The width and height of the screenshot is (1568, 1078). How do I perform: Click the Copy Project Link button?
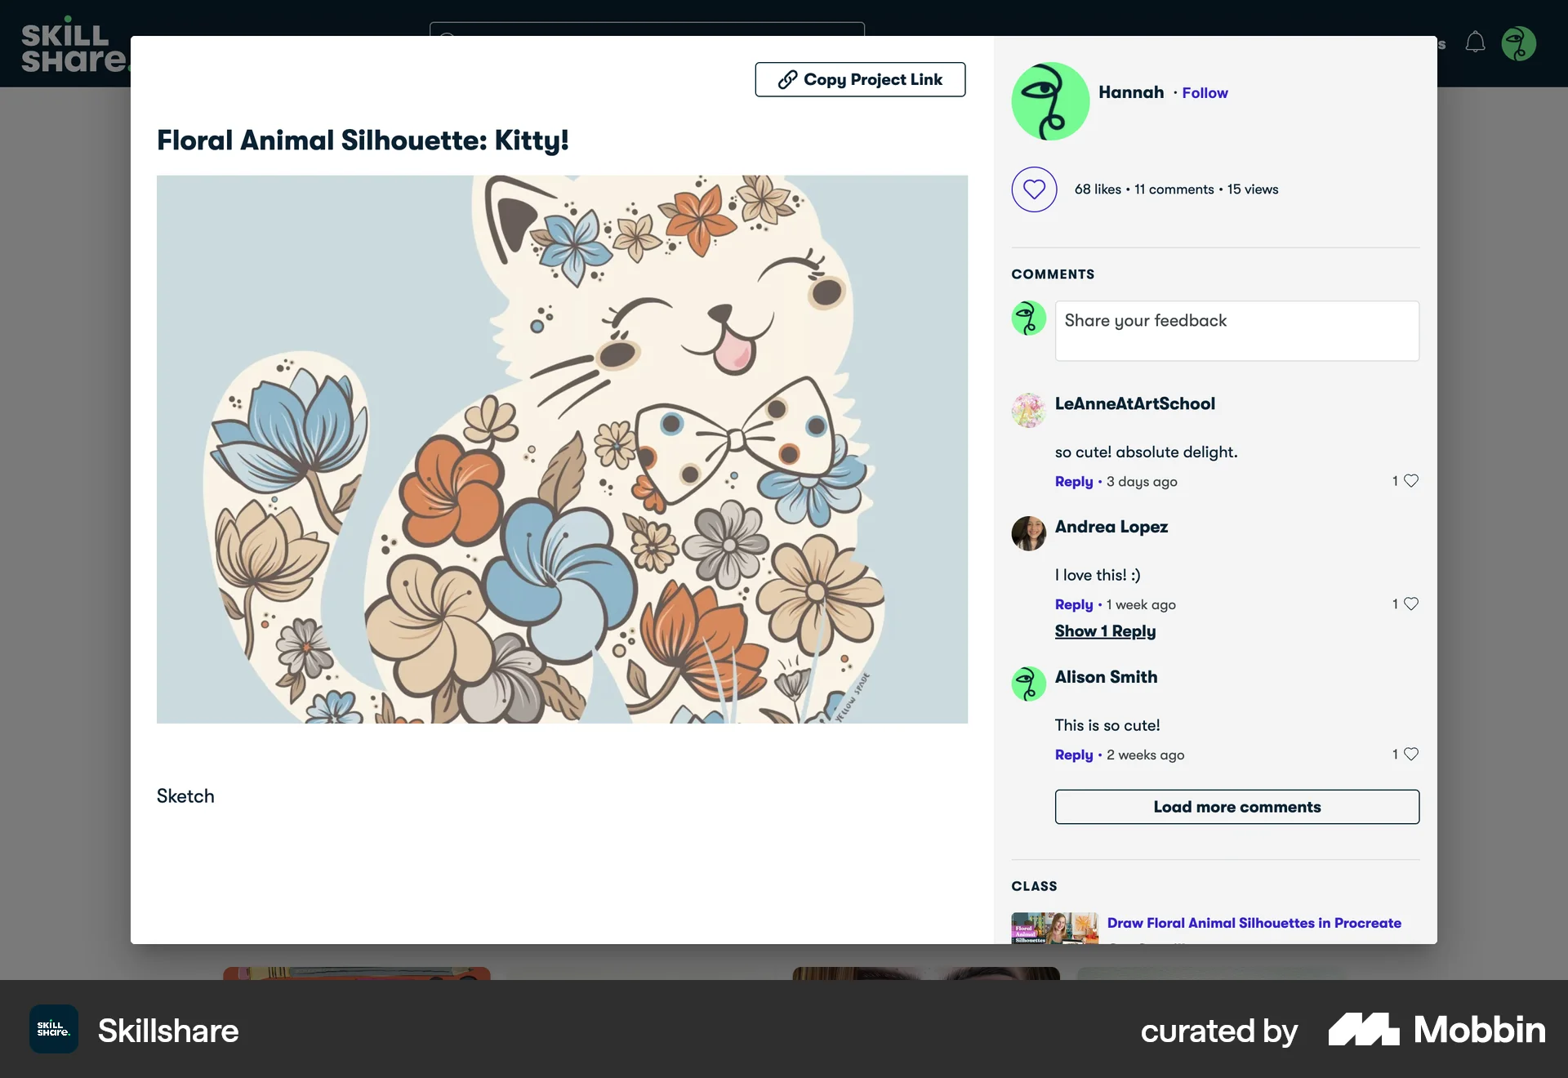(x=860, y=79)
